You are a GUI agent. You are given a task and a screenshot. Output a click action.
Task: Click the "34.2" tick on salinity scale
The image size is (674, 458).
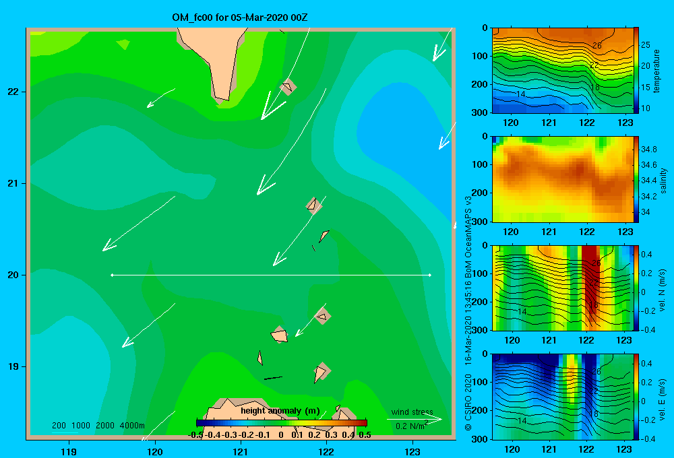[x=648, y=197]
